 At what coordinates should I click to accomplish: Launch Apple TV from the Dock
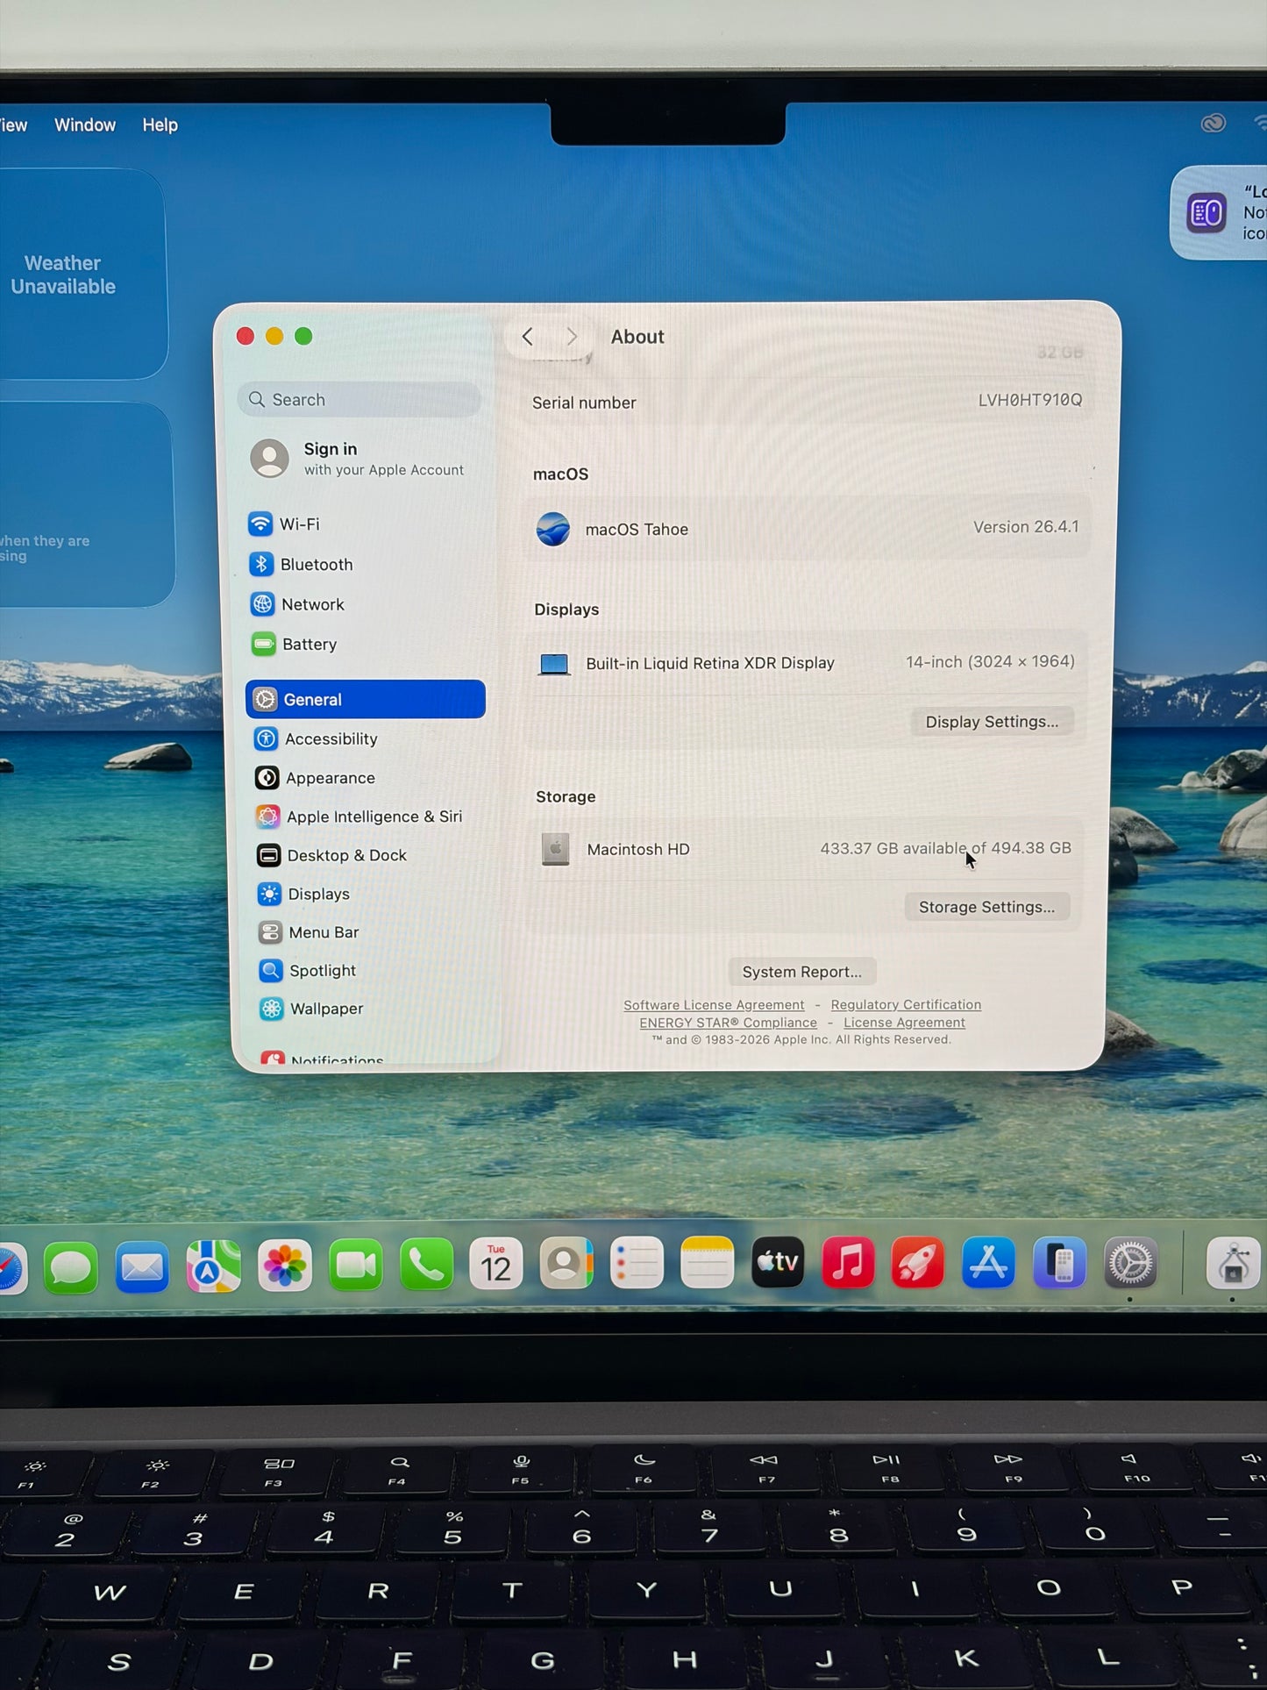pos(777,1262)
